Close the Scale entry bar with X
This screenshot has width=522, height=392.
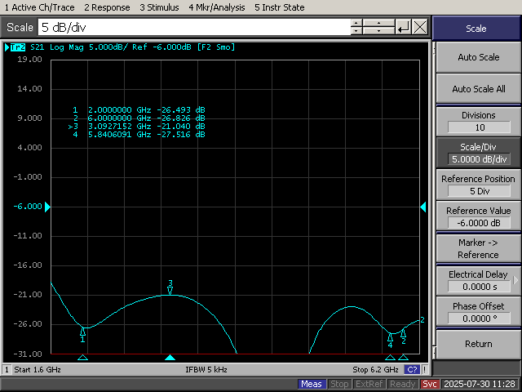click(x=420, y=27)
